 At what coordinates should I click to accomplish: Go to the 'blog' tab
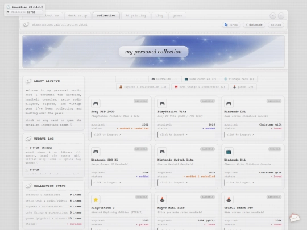coord(159,16)
